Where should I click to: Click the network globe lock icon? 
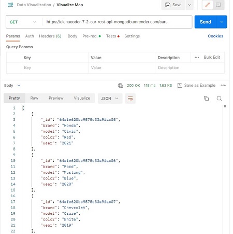click(121, 86)
